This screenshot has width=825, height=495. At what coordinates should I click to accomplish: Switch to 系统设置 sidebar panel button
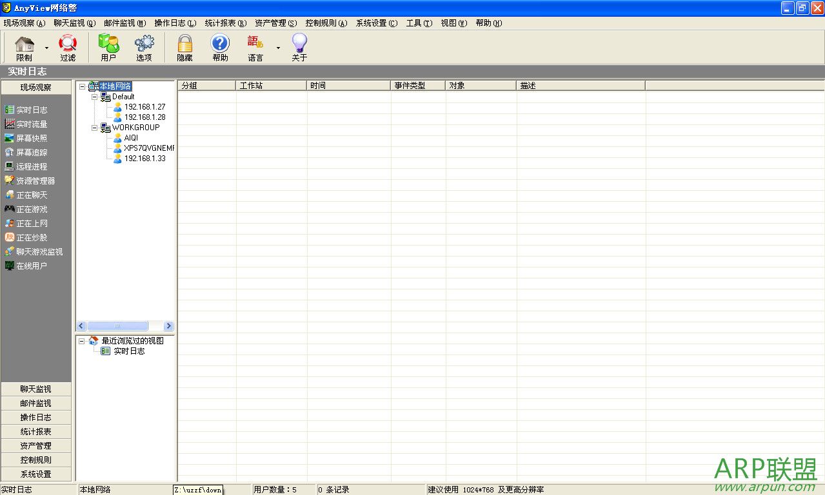point(35,474)
